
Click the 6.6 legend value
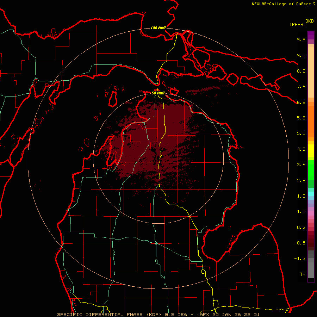pos(301,102)
